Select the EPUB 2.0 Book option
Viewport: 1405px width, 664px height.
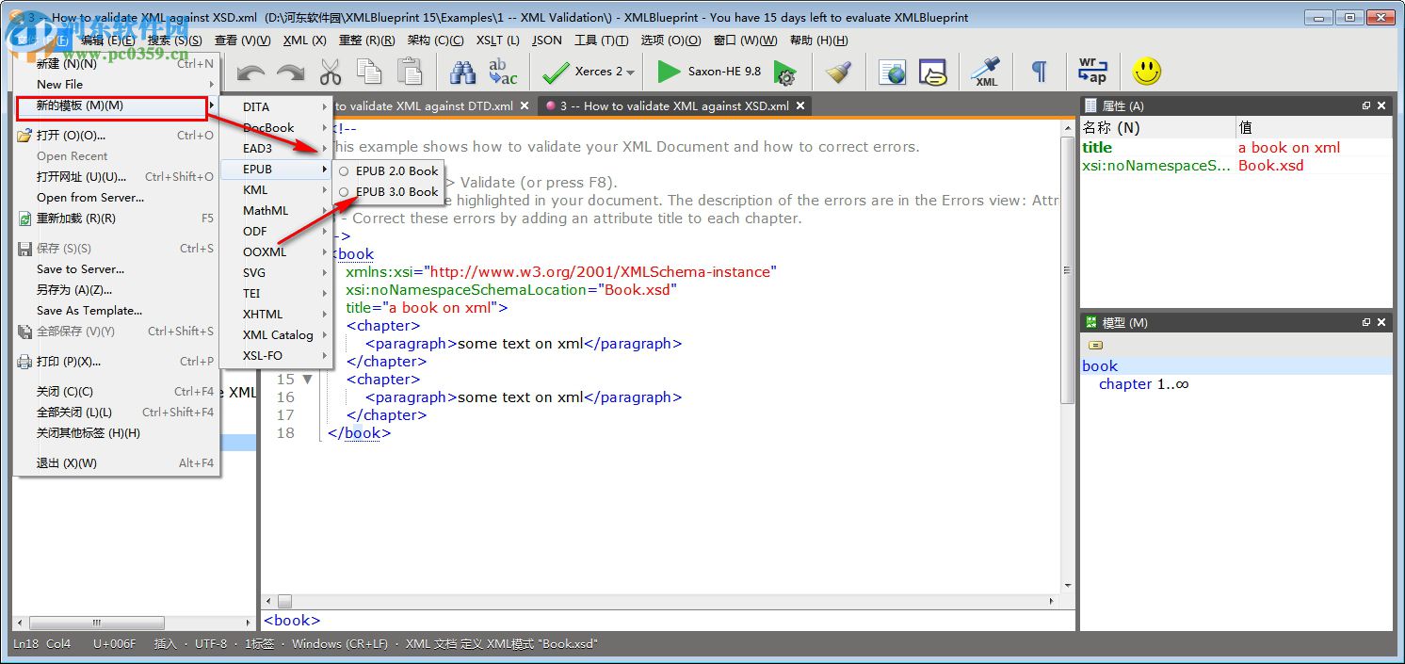[396, 170]
